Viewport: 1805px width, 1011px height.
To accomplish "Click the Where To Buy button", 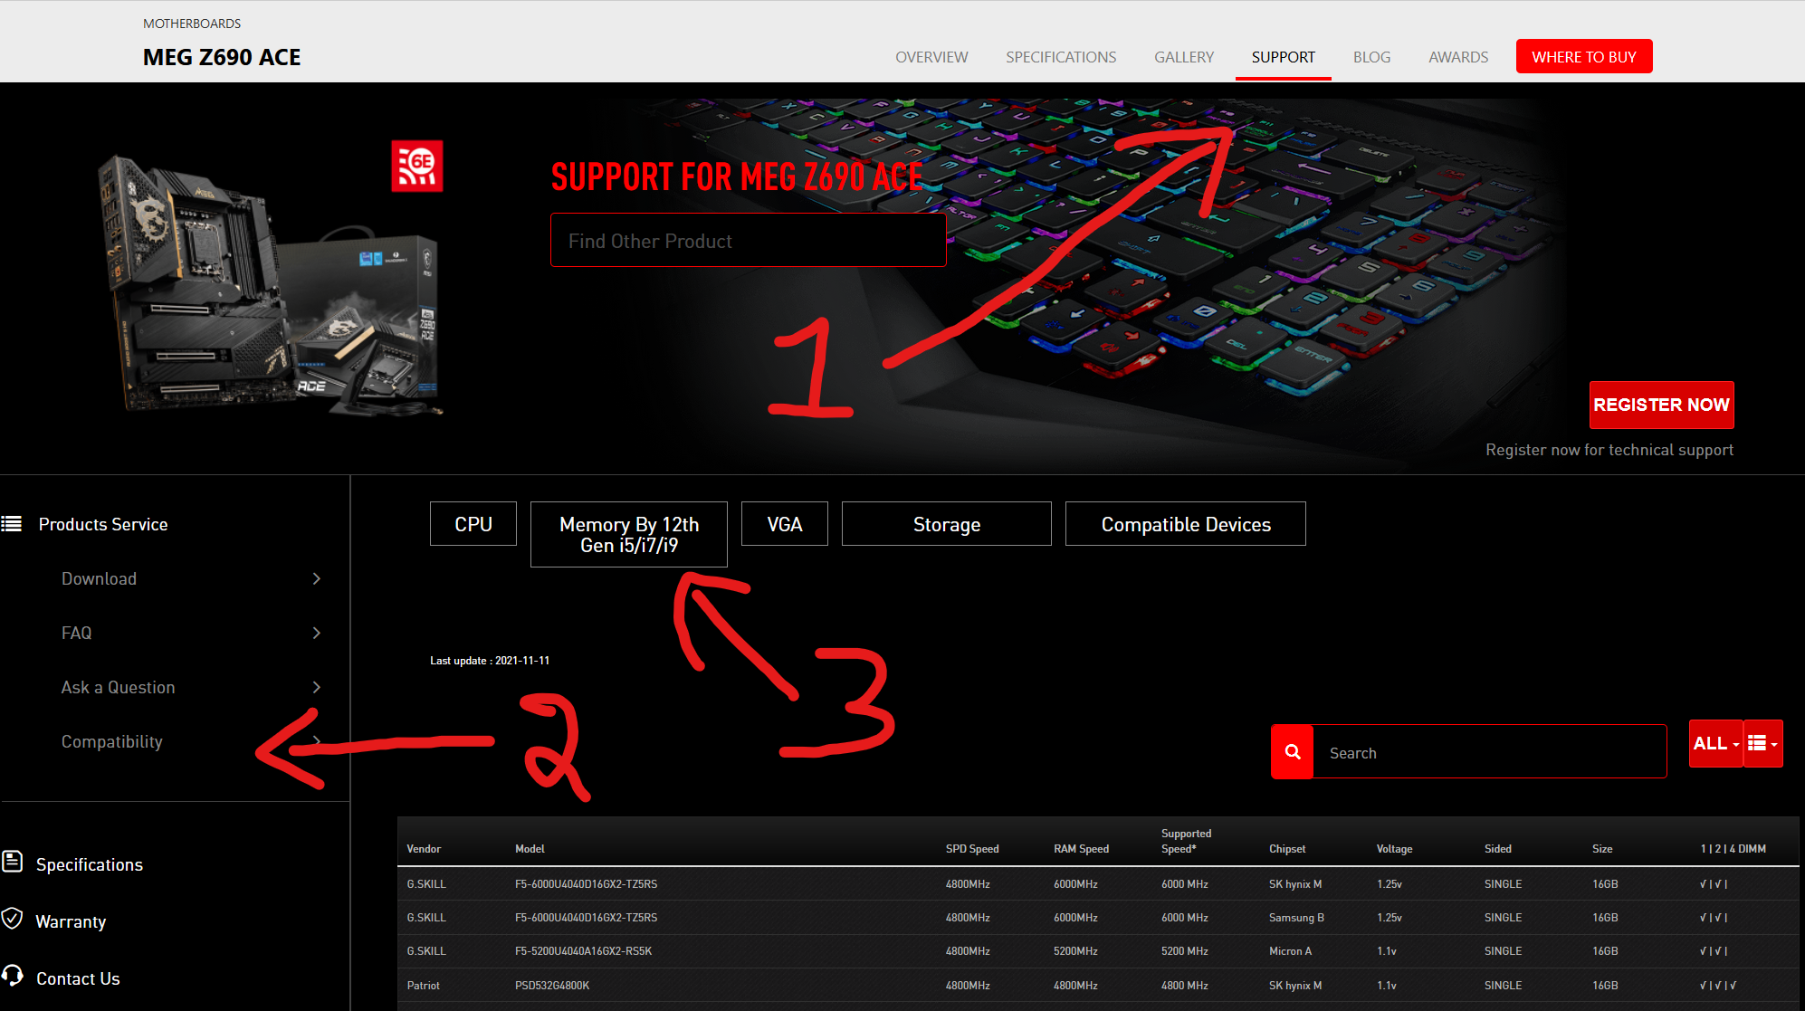I will click(1584, 56).
